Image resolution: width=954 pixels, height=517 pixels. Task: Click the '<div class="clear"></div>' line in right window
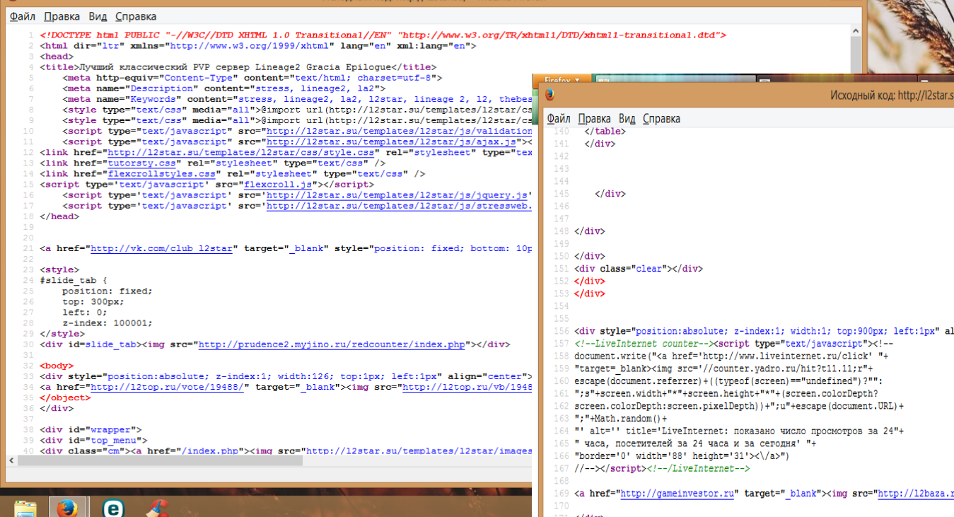(639, 268)
